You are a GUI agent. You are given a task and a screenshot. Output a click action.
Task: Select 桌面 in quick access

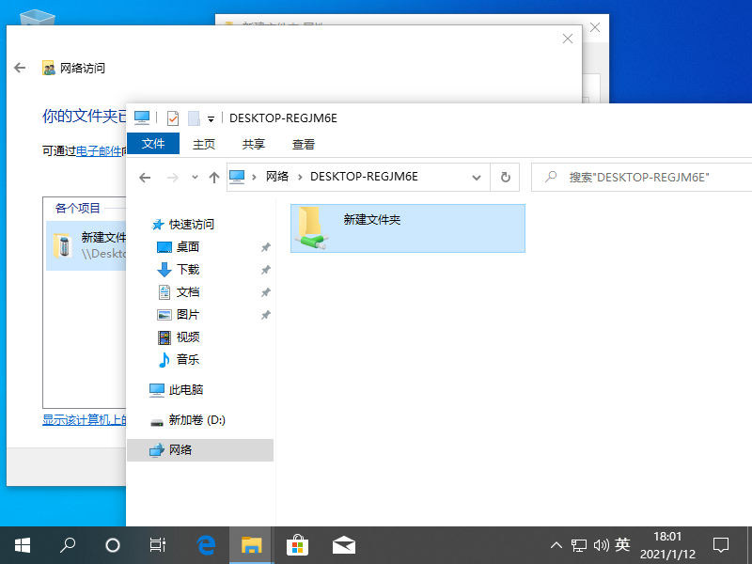click(x=187, y=246)
